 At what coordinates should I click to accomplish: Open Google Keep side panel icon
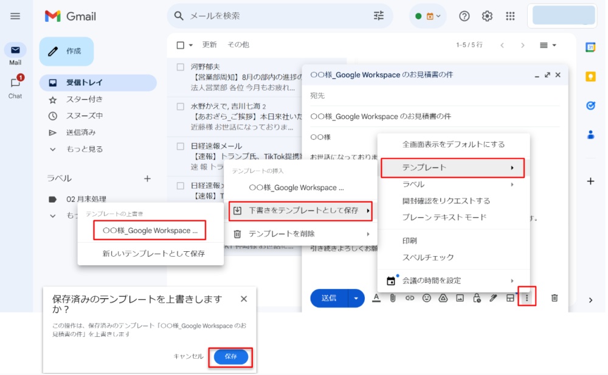click(x=590, y=76)
